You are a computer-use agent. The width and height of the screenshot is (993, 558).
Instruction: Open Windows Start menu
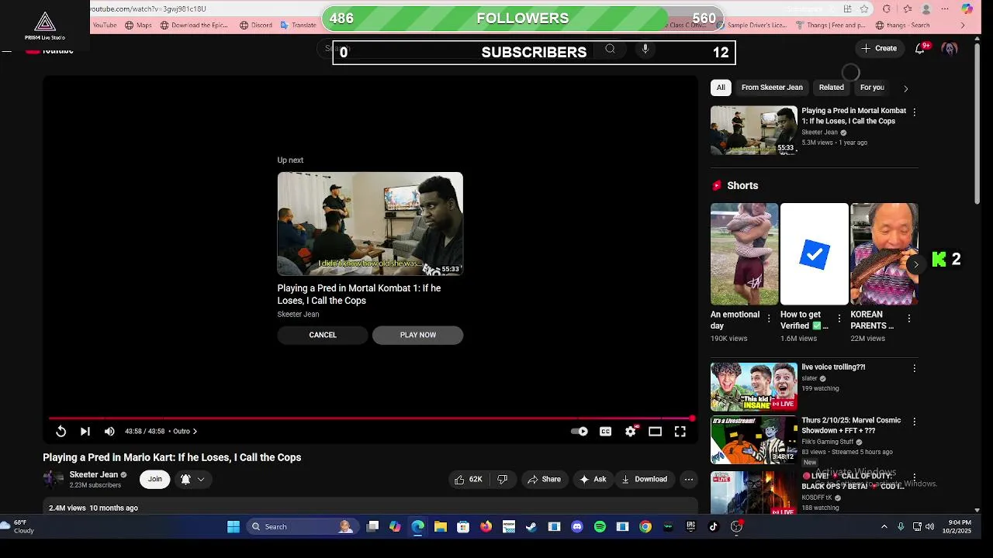234,527
